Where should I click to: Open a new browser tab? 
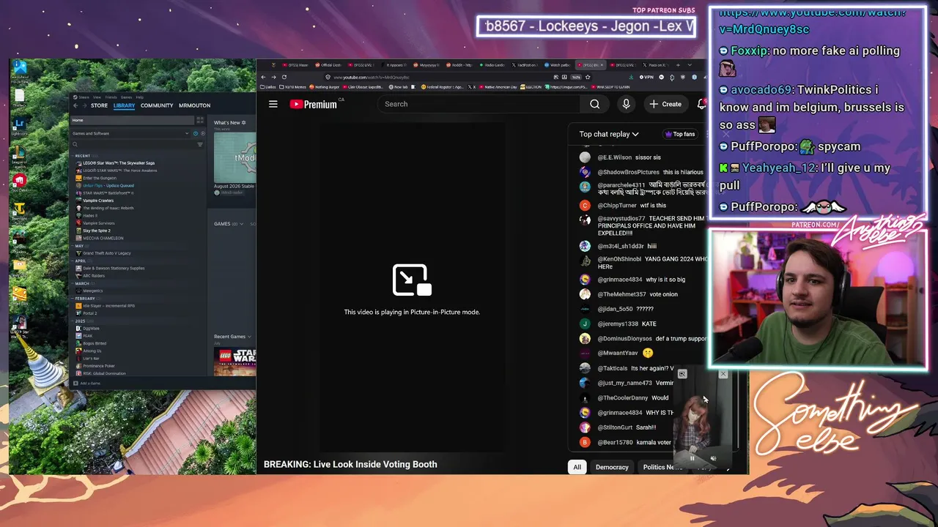pos(679,65)
